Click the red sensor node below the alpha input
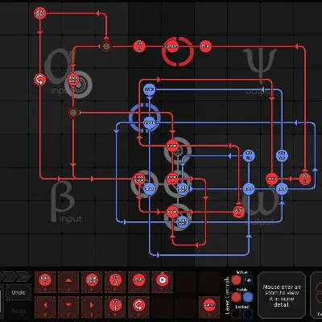Viewport: 322px width, 322px height. point(73,113)
